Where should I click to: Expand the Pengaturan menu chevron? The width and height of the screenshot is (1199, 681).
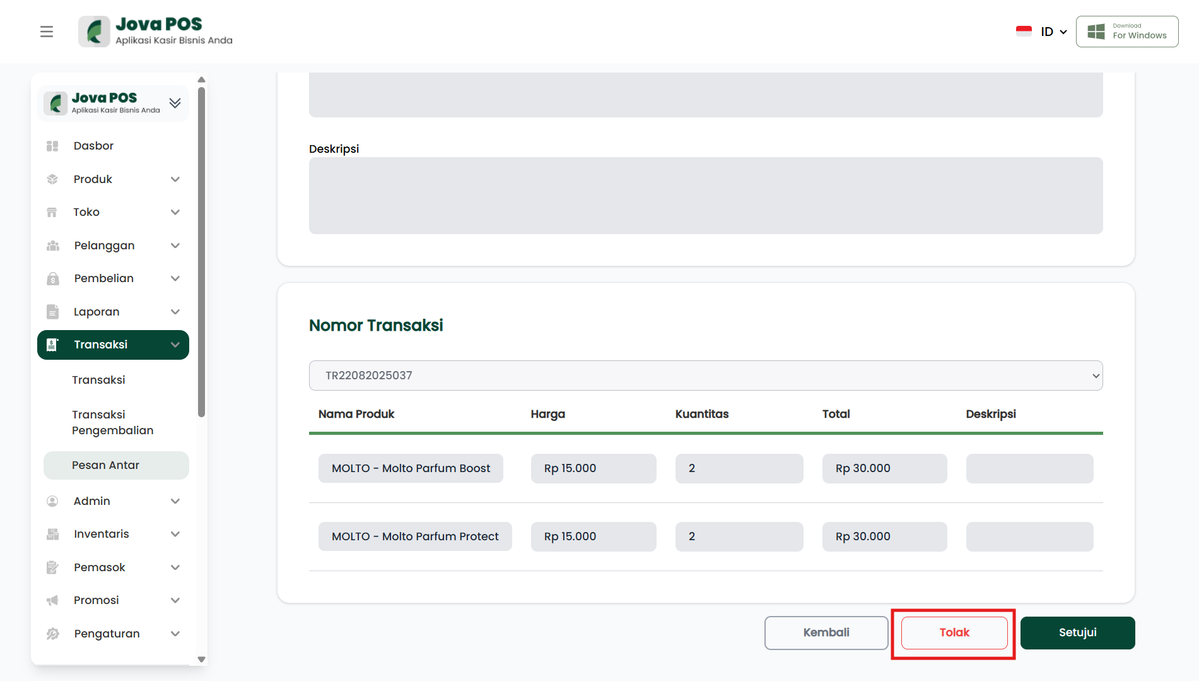[x=175, y=634]
